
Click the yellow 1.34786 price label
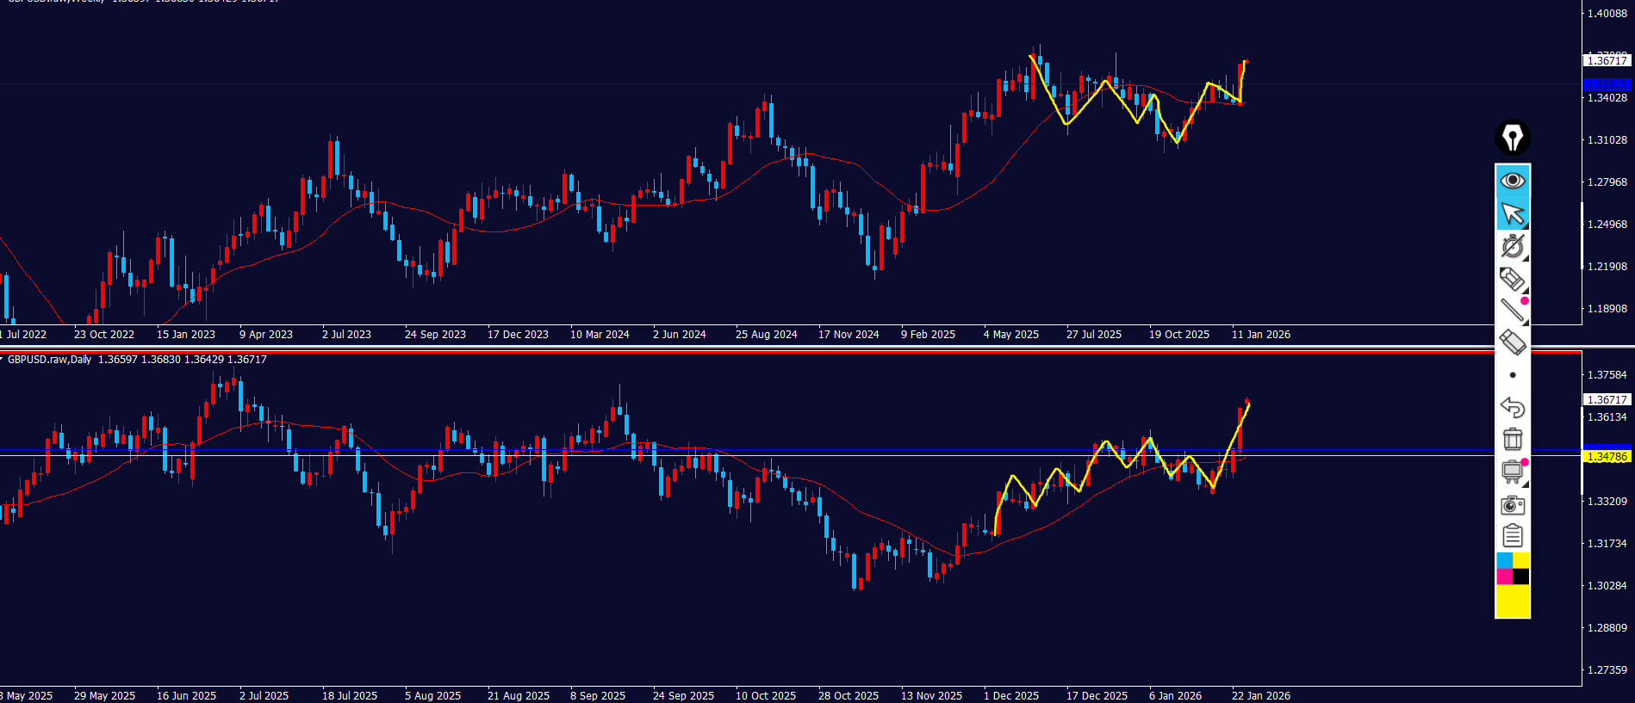[1607, 457]
